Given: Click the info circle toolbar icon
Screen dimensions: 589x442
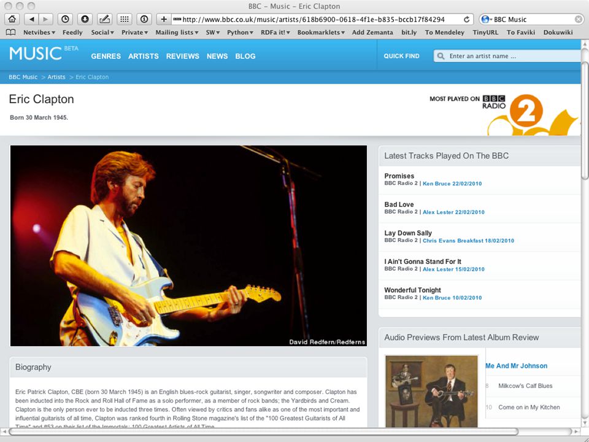Looking at the screenshot, I should point(144,19).
